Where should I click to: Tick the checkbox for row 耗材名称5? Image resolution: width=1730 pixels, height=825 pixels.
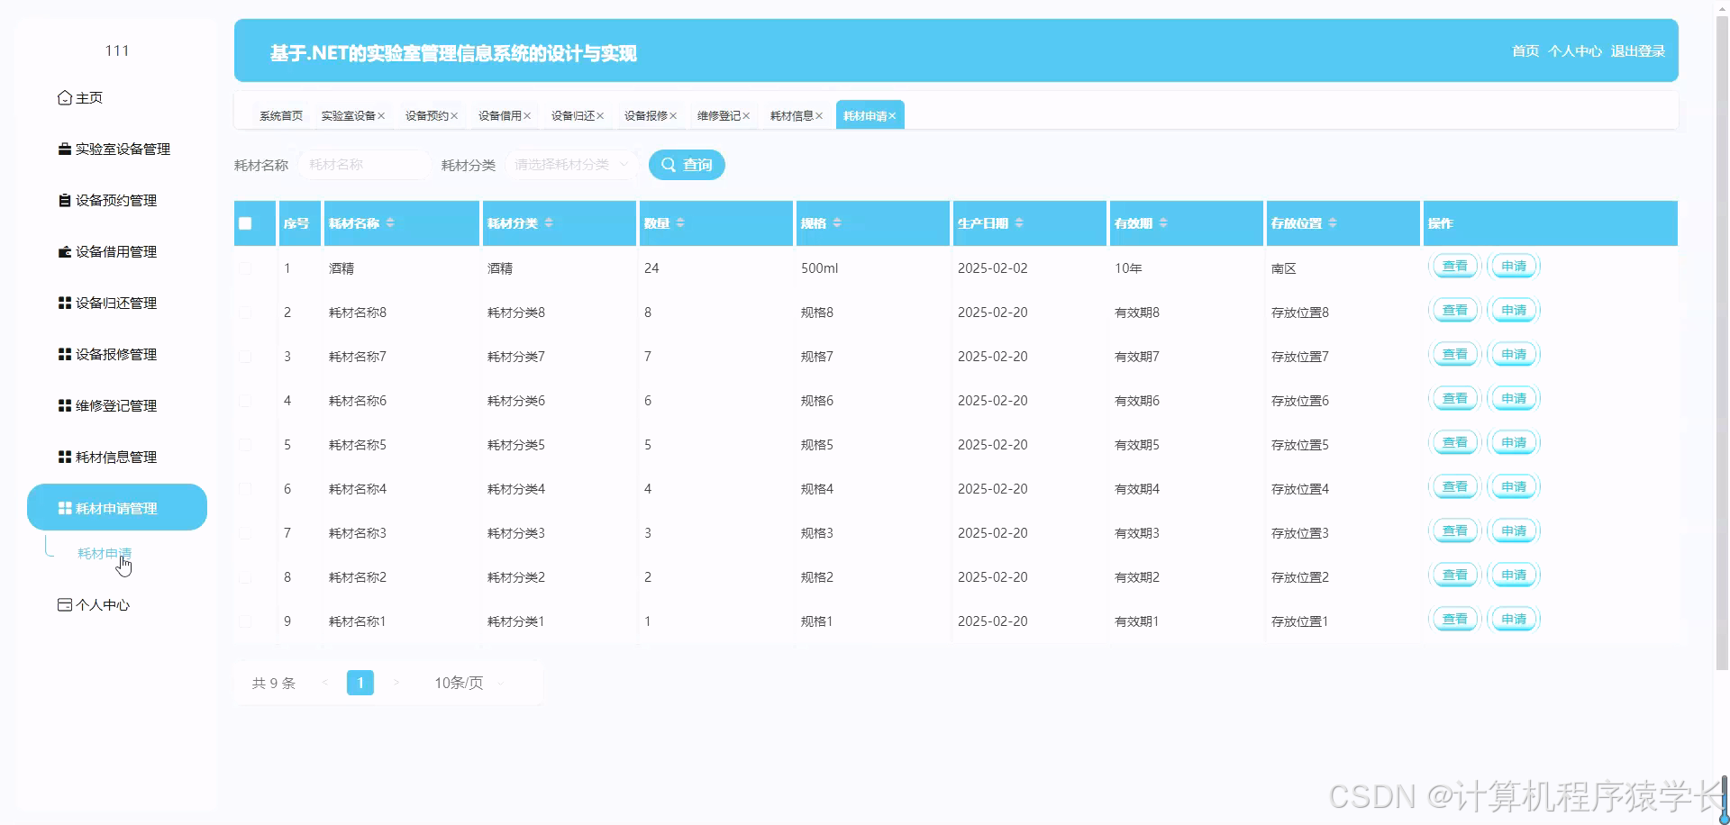pos(245,445)
